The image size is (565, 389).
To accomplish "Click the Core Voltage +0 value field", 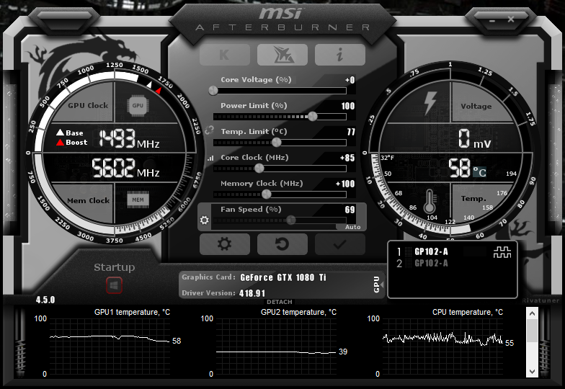I will click(x=350, y=80).
